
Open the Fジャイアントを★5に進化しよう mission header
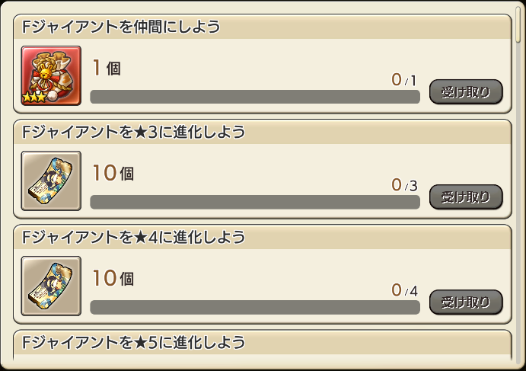(263, 343)
